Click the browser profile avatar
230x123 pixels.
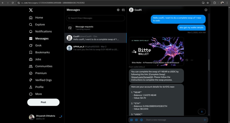222,3
